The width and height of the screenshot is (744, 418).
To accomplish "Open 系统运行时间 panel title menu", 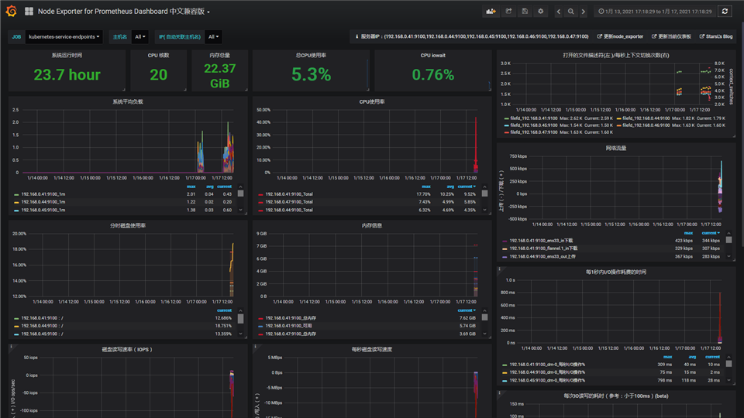I will pyautogui.click(x=67, y=56).
